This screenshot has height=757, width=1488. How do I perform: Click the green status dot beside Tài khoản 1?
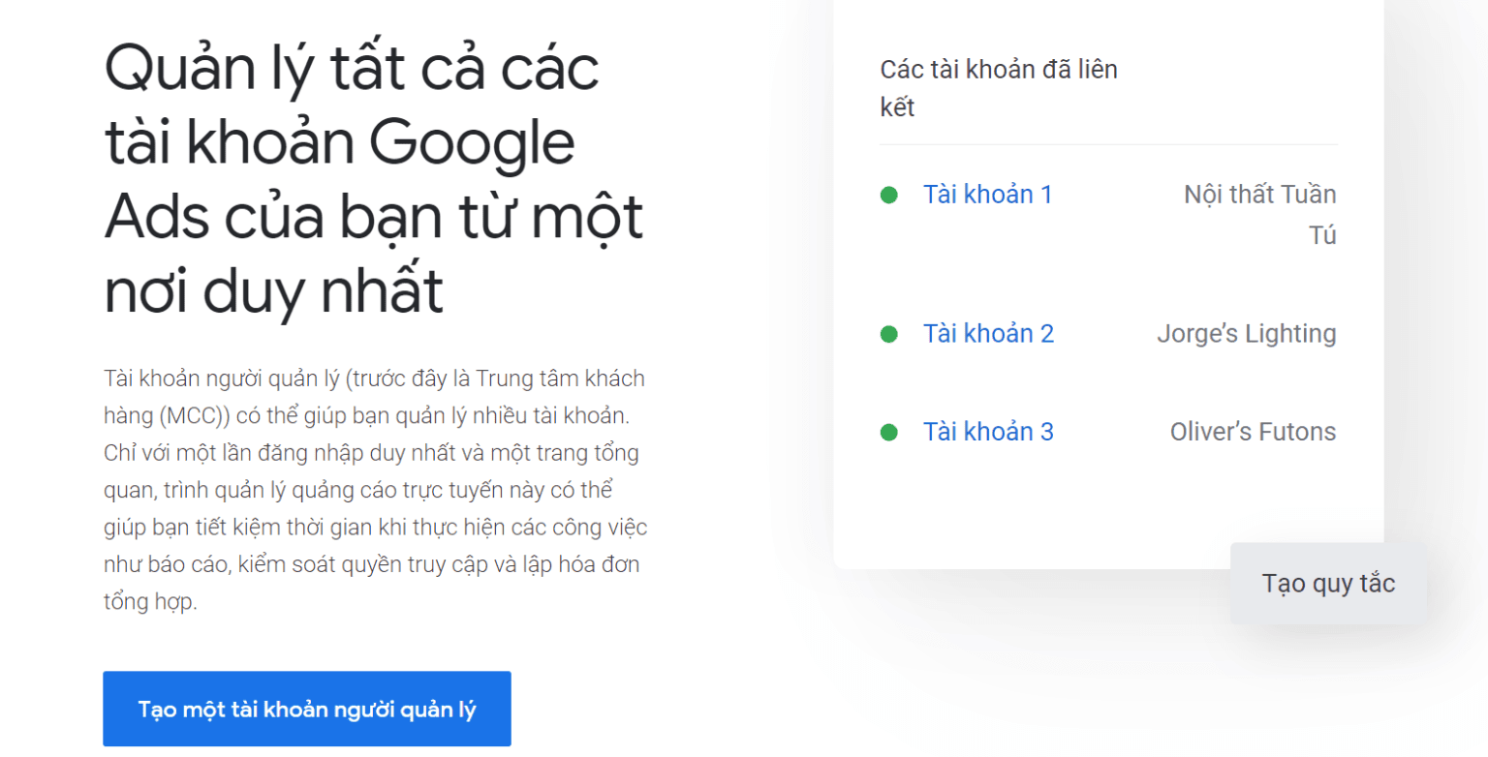pyautogui.click(x=888, y=196)
